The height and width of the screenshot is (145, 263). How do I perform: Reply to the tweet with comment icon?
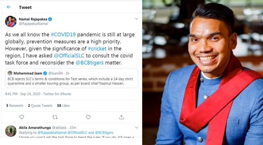(x=21, y=117)
